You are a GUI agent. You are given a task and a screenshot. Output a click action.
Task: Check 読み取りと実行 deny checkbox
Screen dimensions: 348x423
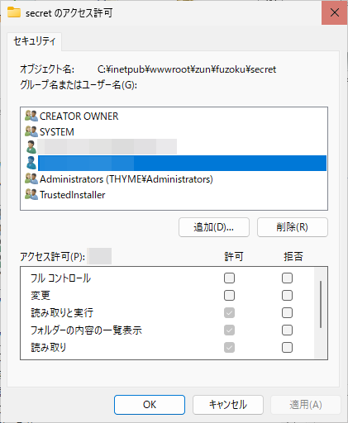pyautogui.click(x=287, y=313)
